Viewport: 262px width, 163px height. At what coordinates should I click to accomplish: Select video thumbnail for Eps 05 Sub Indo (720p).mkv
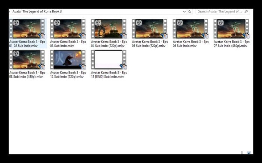(150, 28)
